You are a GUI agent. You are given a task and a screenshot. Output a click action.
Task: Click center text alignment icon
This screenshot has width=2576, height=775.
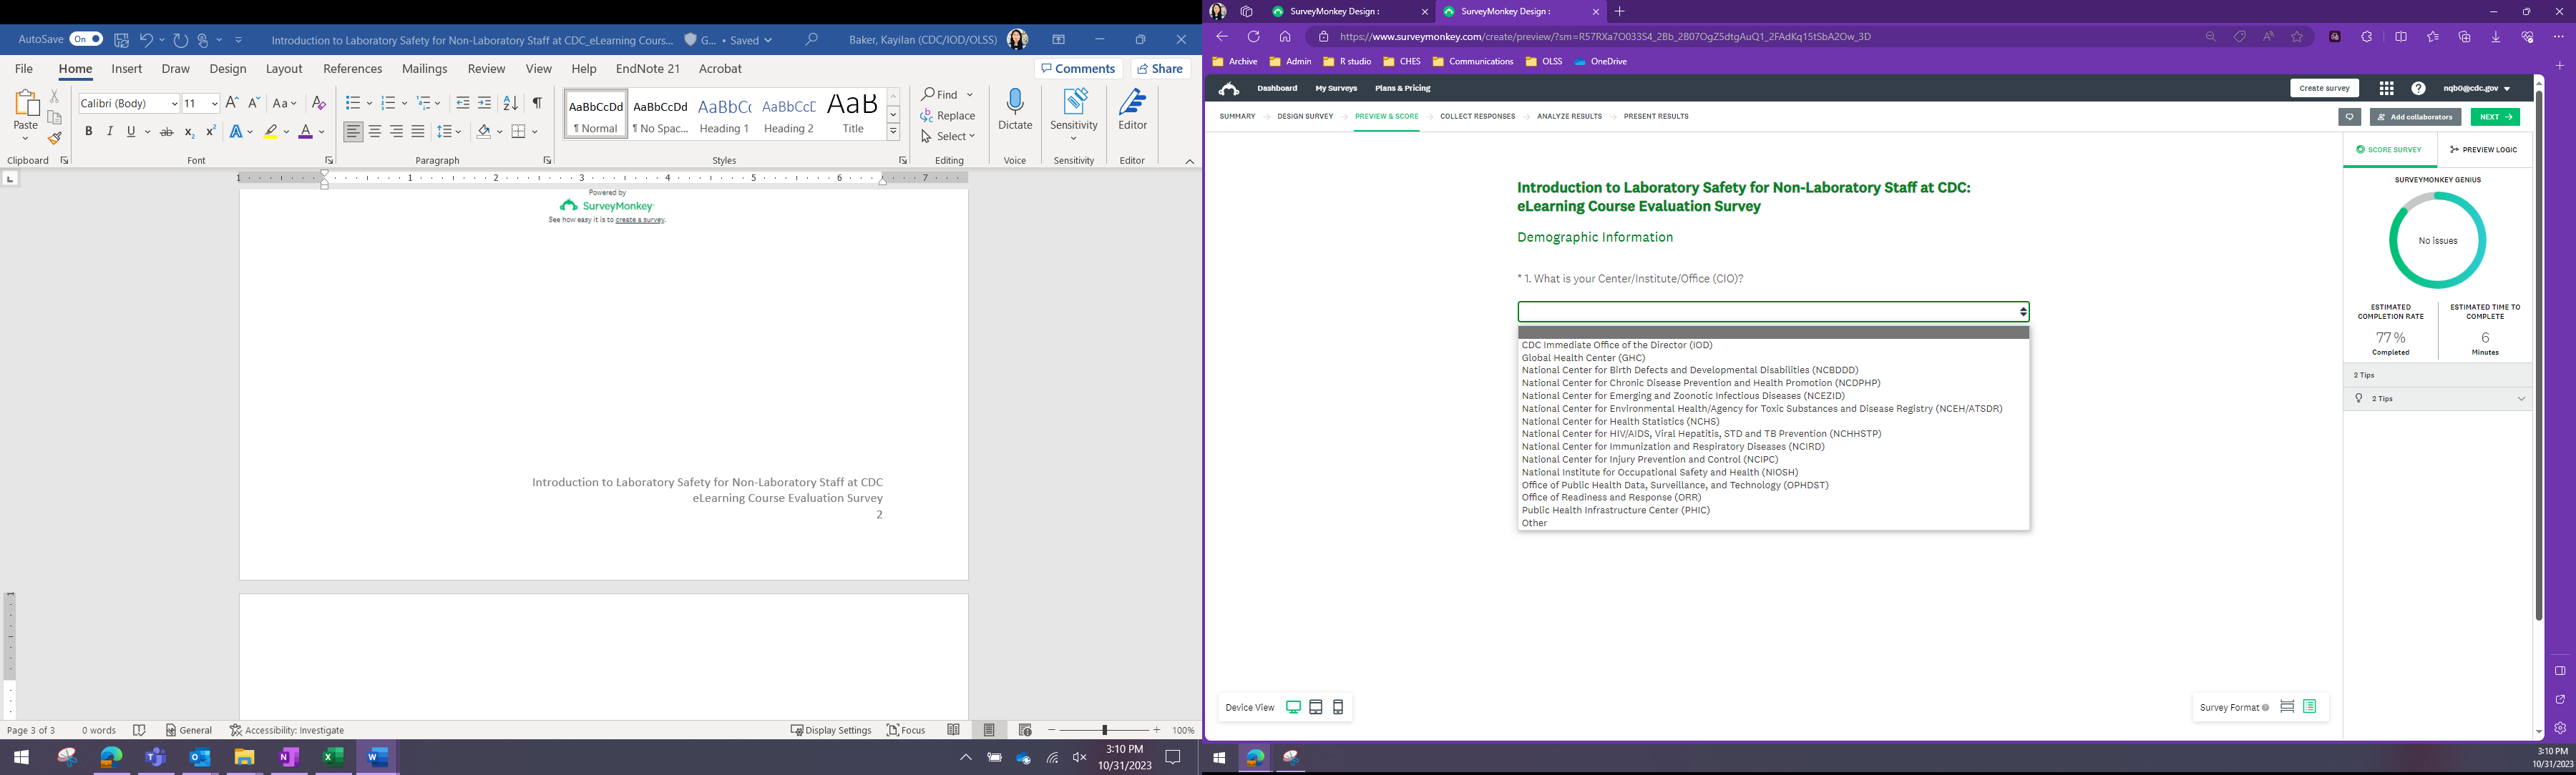tap(375, 132)
